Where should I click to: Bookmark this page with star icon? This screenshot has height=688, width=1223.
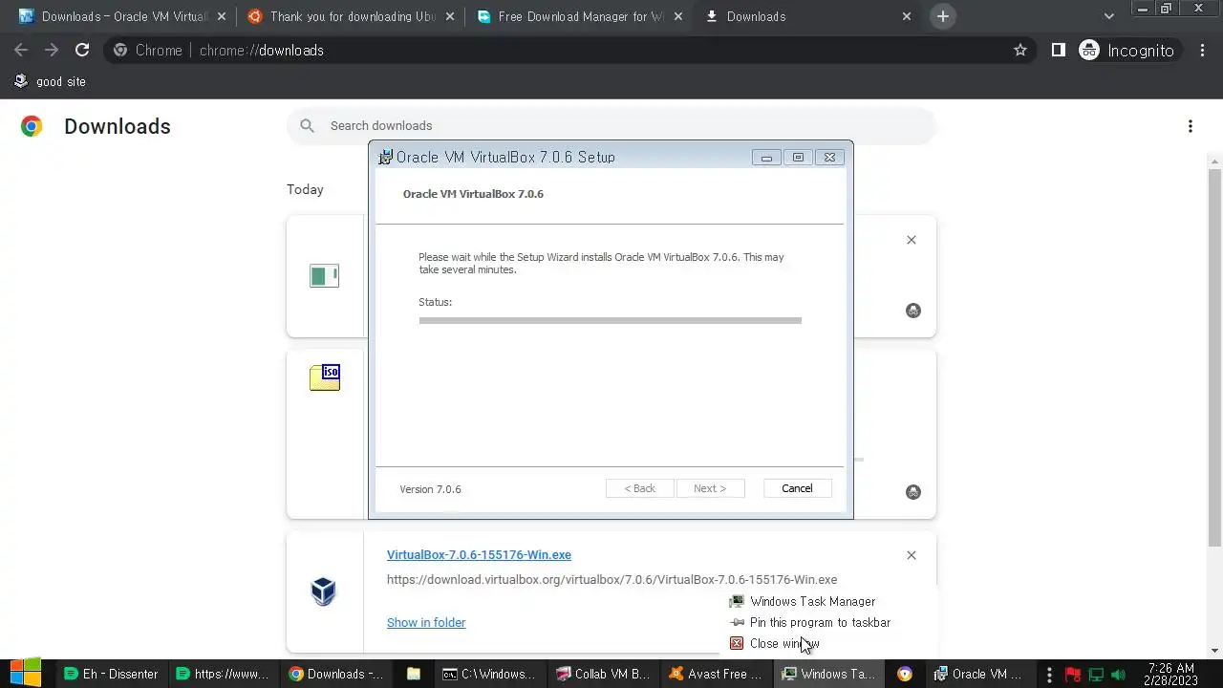pos(1020,50)
